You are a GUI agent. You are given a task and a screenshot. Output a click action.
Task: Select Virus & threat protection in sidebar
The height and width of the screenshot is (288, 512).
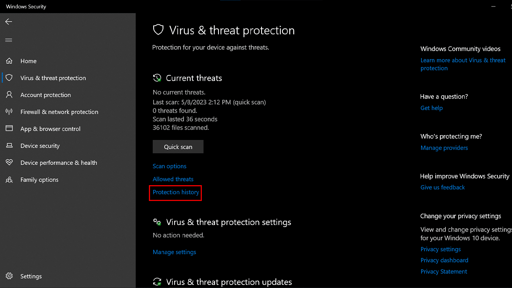pyautogui.click(x=53, y=78)
